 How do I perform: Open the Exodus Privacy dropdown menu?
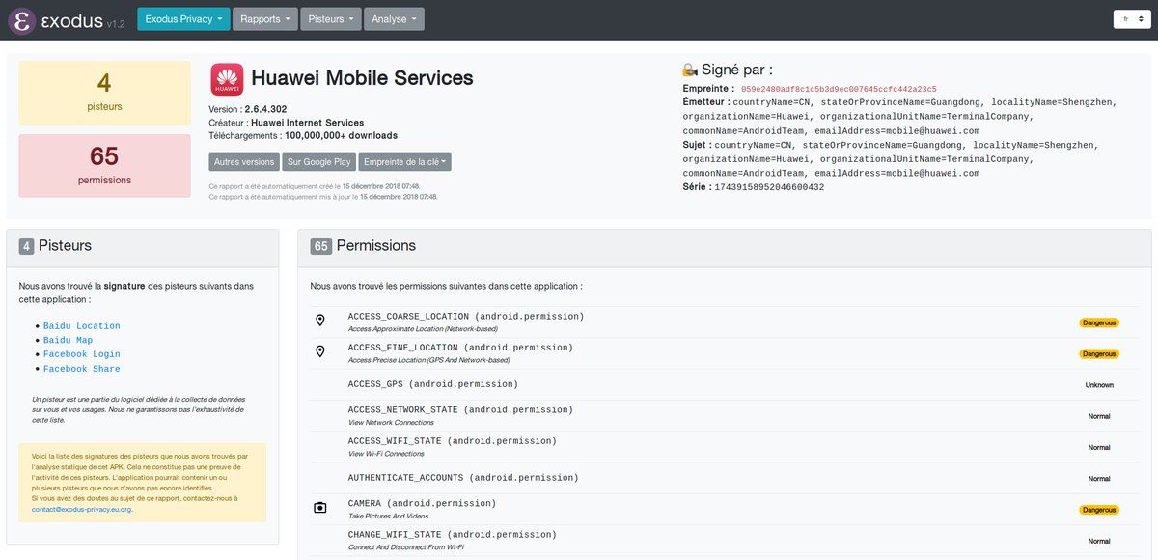click(x=183, y=19)
